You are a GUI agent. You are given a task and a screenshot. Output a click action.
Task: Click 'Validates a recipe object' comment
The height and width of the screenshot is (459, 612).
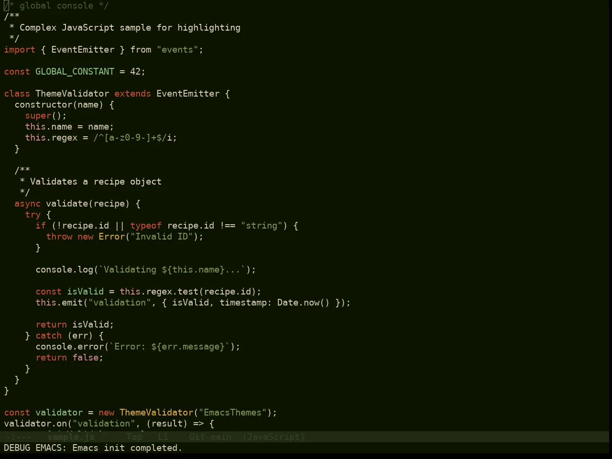point(96,182)
